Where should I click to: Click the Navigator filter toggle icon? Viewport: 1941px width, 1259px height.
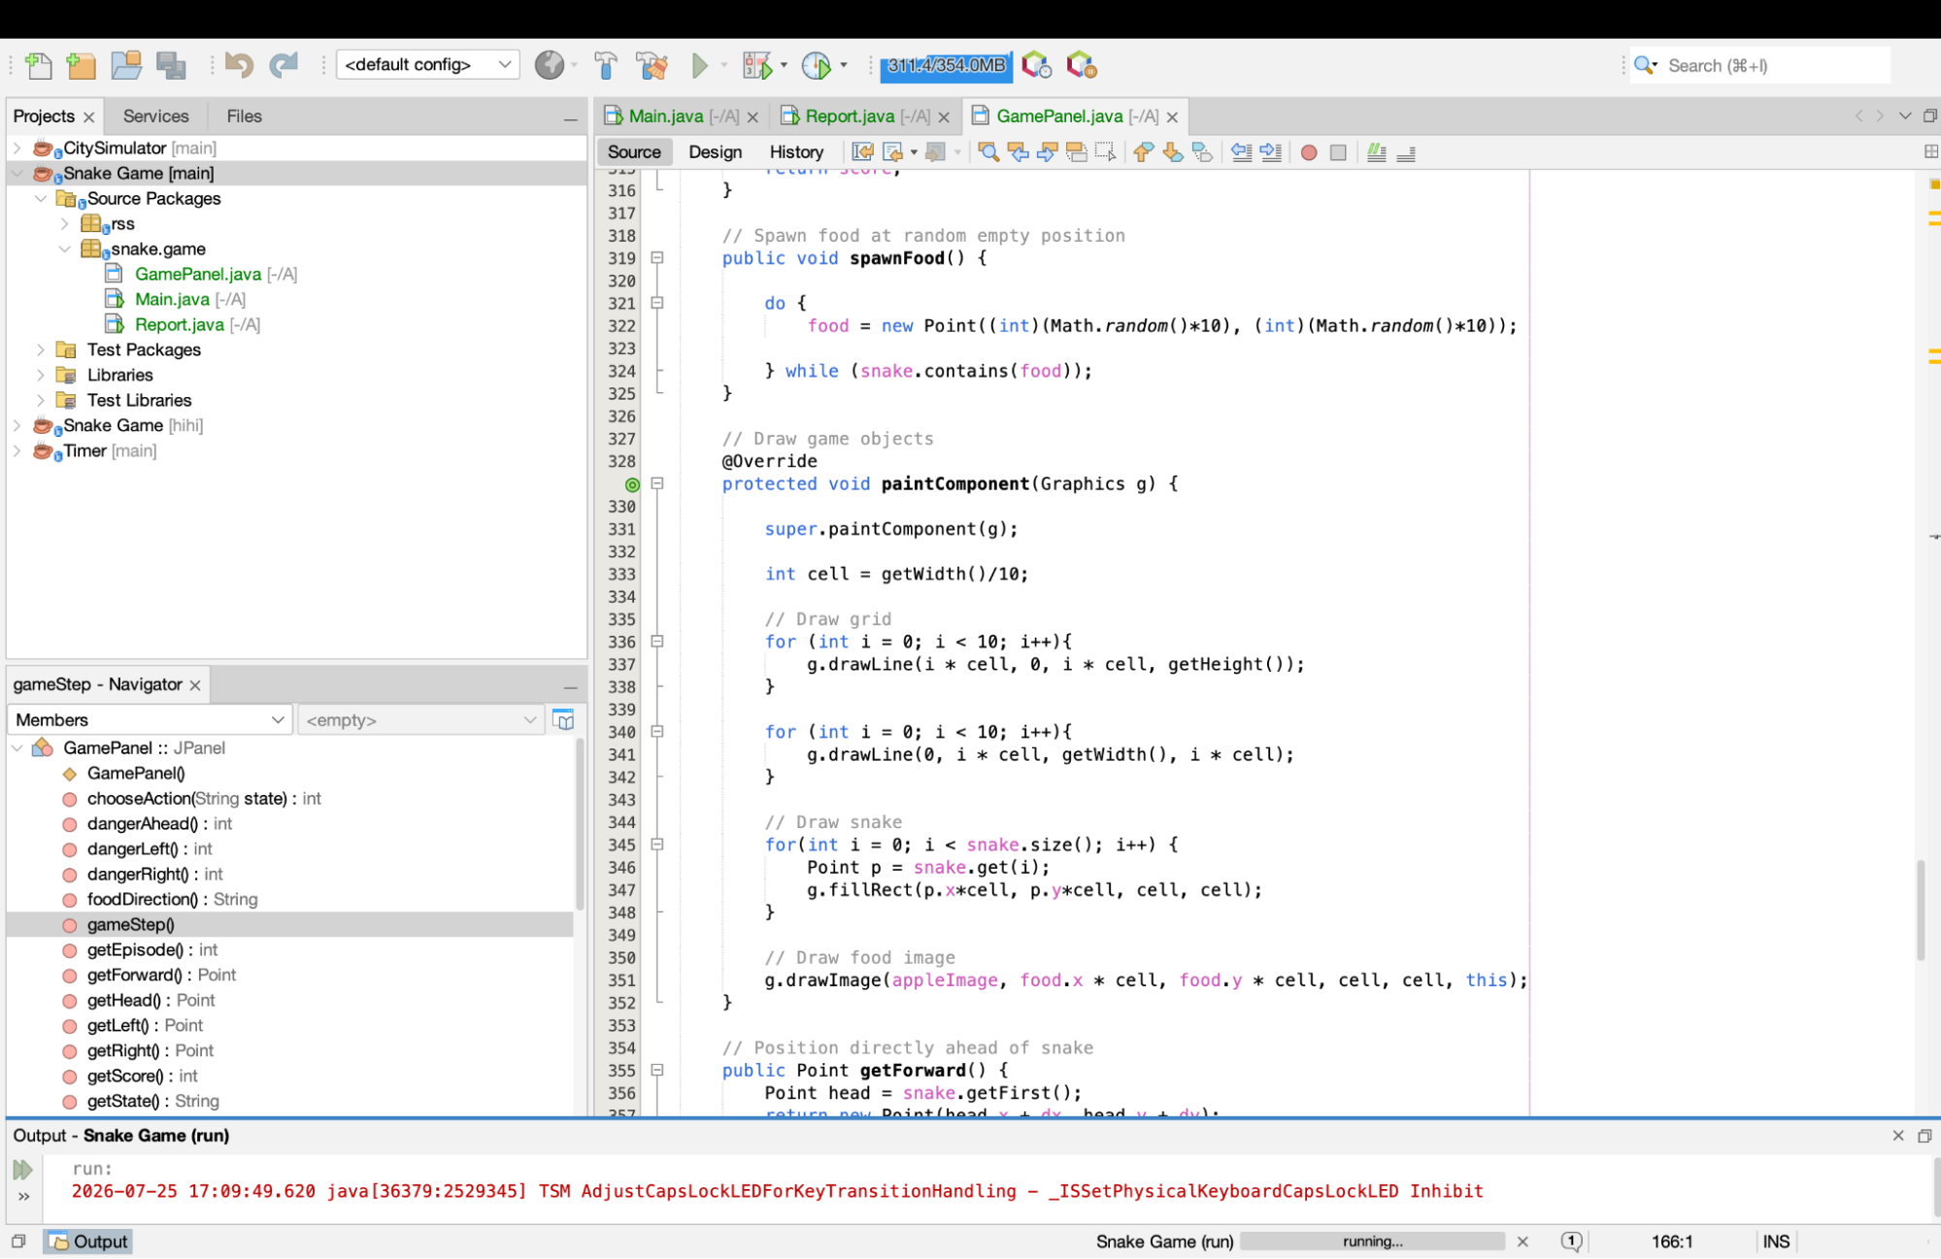pos(563,719)
